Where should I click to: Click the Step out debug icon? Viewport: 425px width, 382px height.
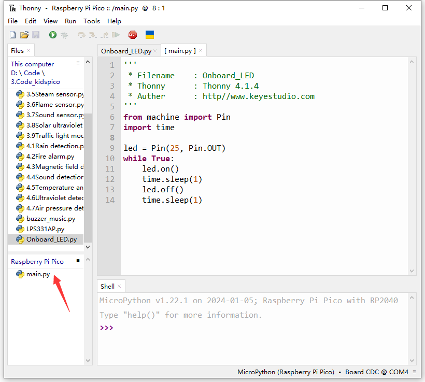click(x=105, y=35)
